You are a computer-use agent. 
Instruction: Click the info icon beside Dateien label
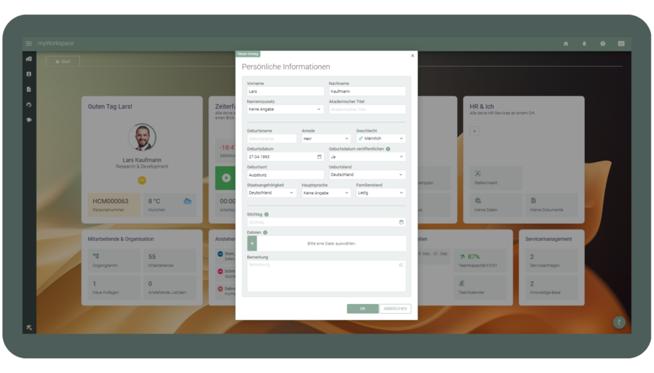[x=265, y=233]
